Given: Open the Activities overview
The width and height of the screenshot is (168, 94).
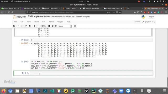Looking at the screenshot, I should coord(4,1).
